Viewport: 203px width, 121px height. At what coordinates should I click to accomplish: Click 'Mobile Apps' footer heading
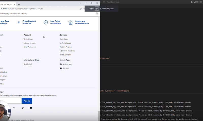[x=65, y=60]
